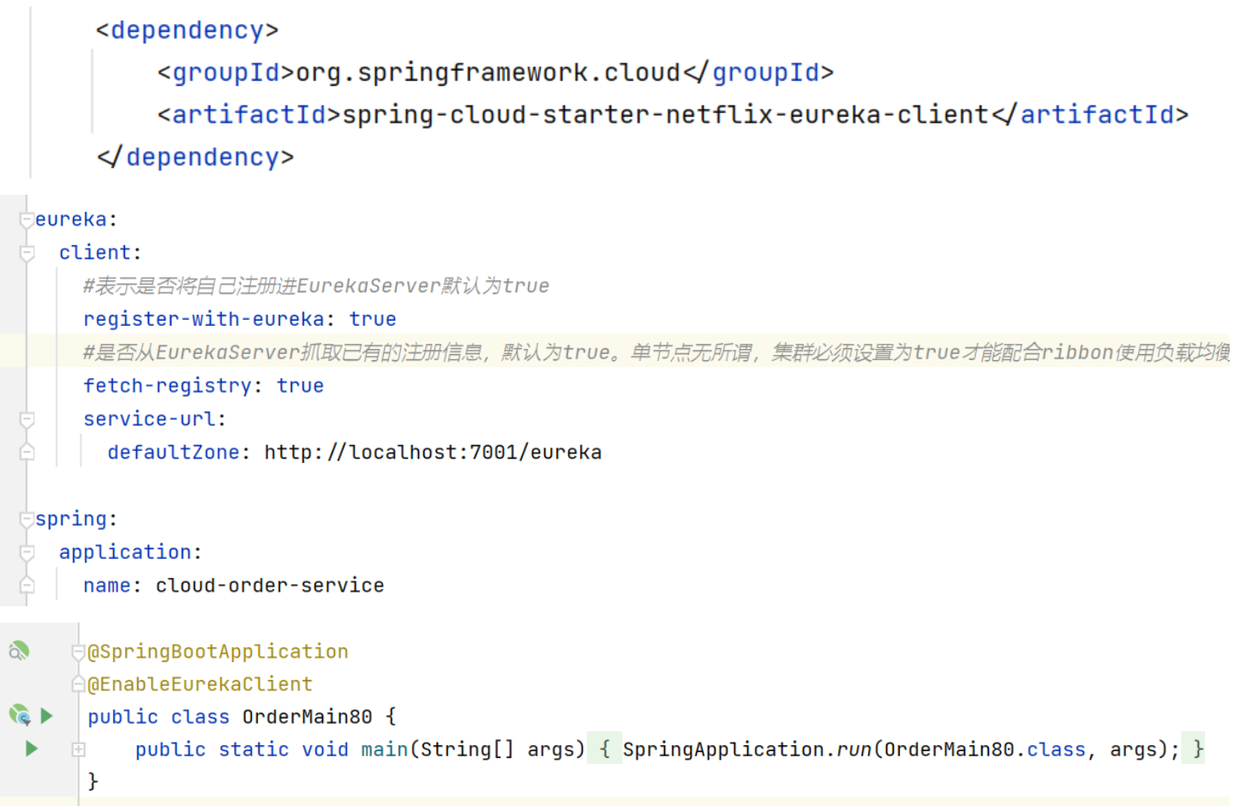The width and height of the screenshot is (1240, 806).
Task: Run the OrderMain80 class with green arrow
Action: 47,715
